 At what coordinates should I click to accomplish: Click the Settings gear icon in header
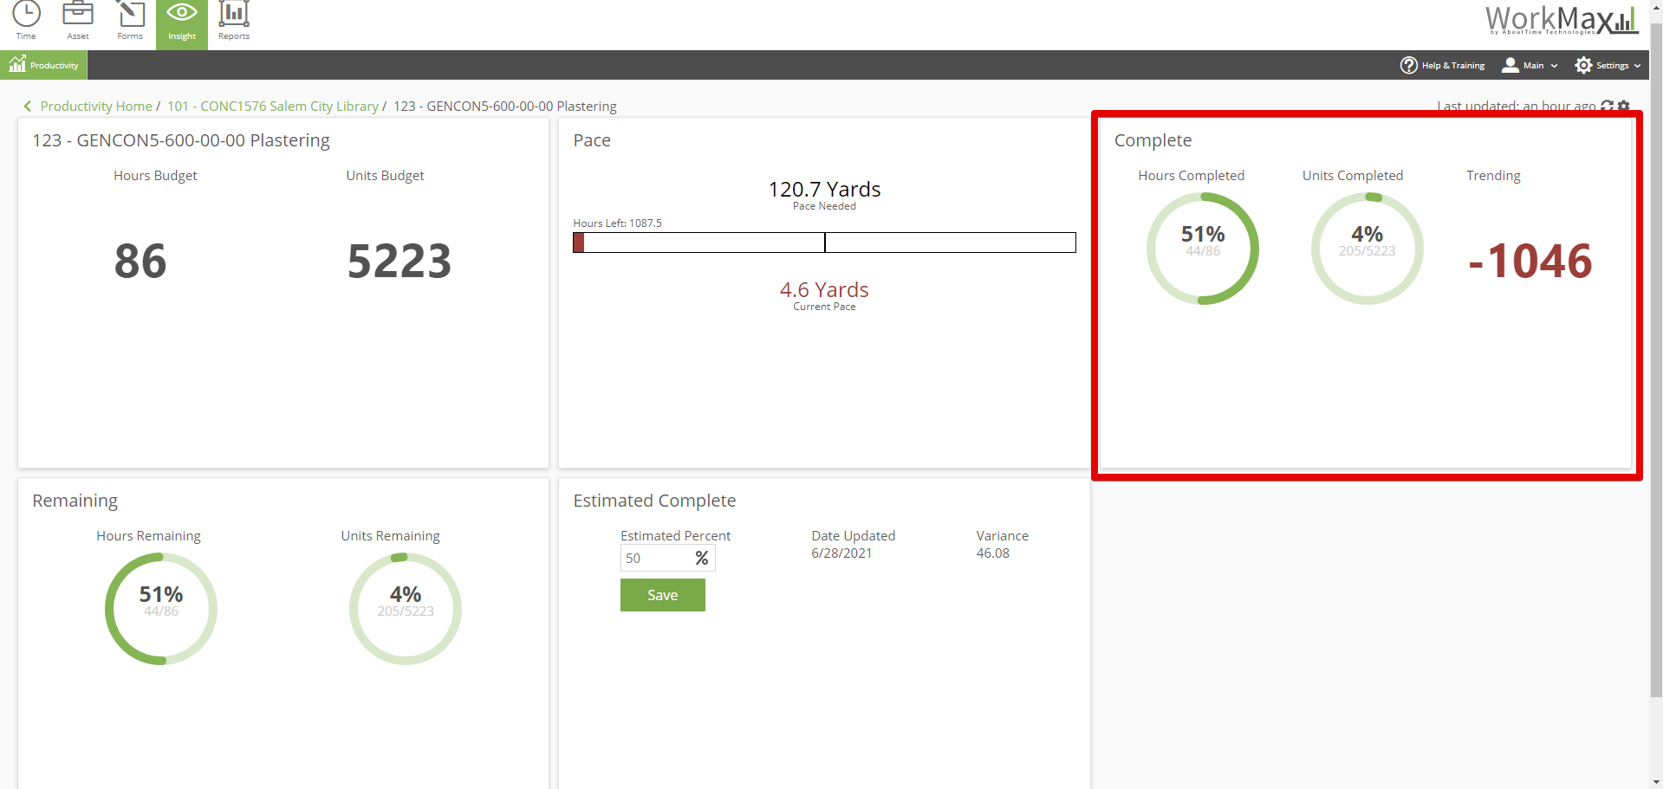1583,65
